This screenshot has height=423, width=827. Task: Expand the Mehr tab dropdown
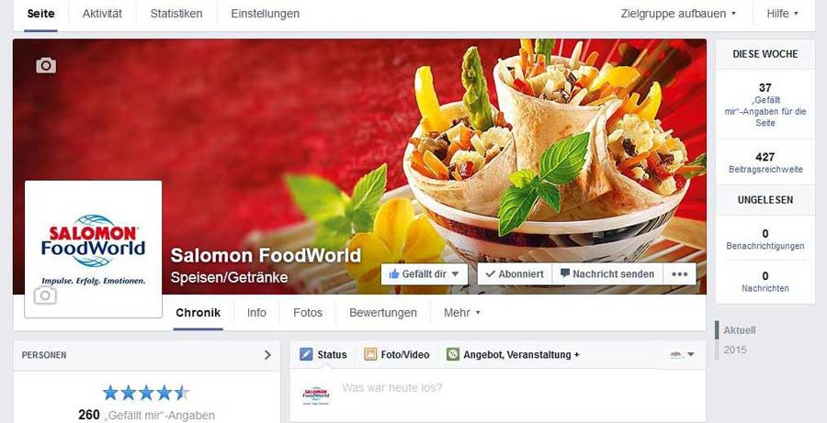coord(461,312)
